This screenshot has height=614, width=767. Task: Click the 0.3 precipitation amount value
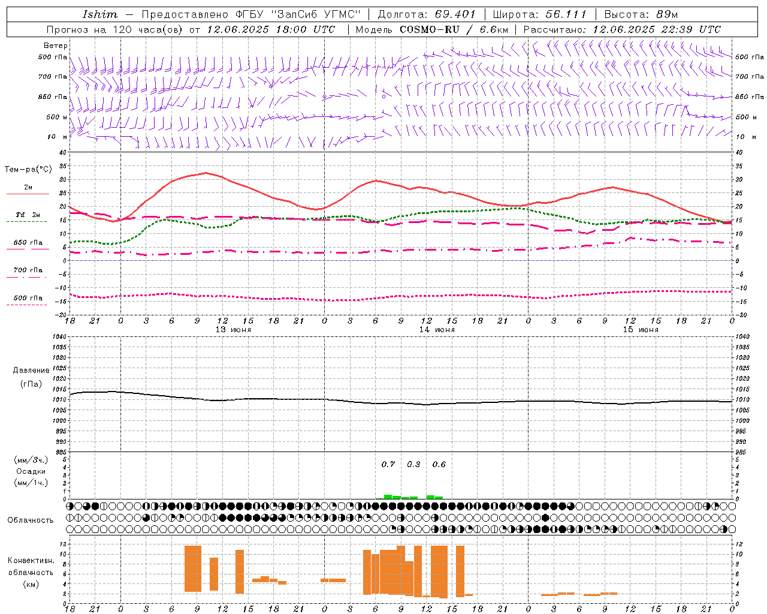click(x=413, y=464)
